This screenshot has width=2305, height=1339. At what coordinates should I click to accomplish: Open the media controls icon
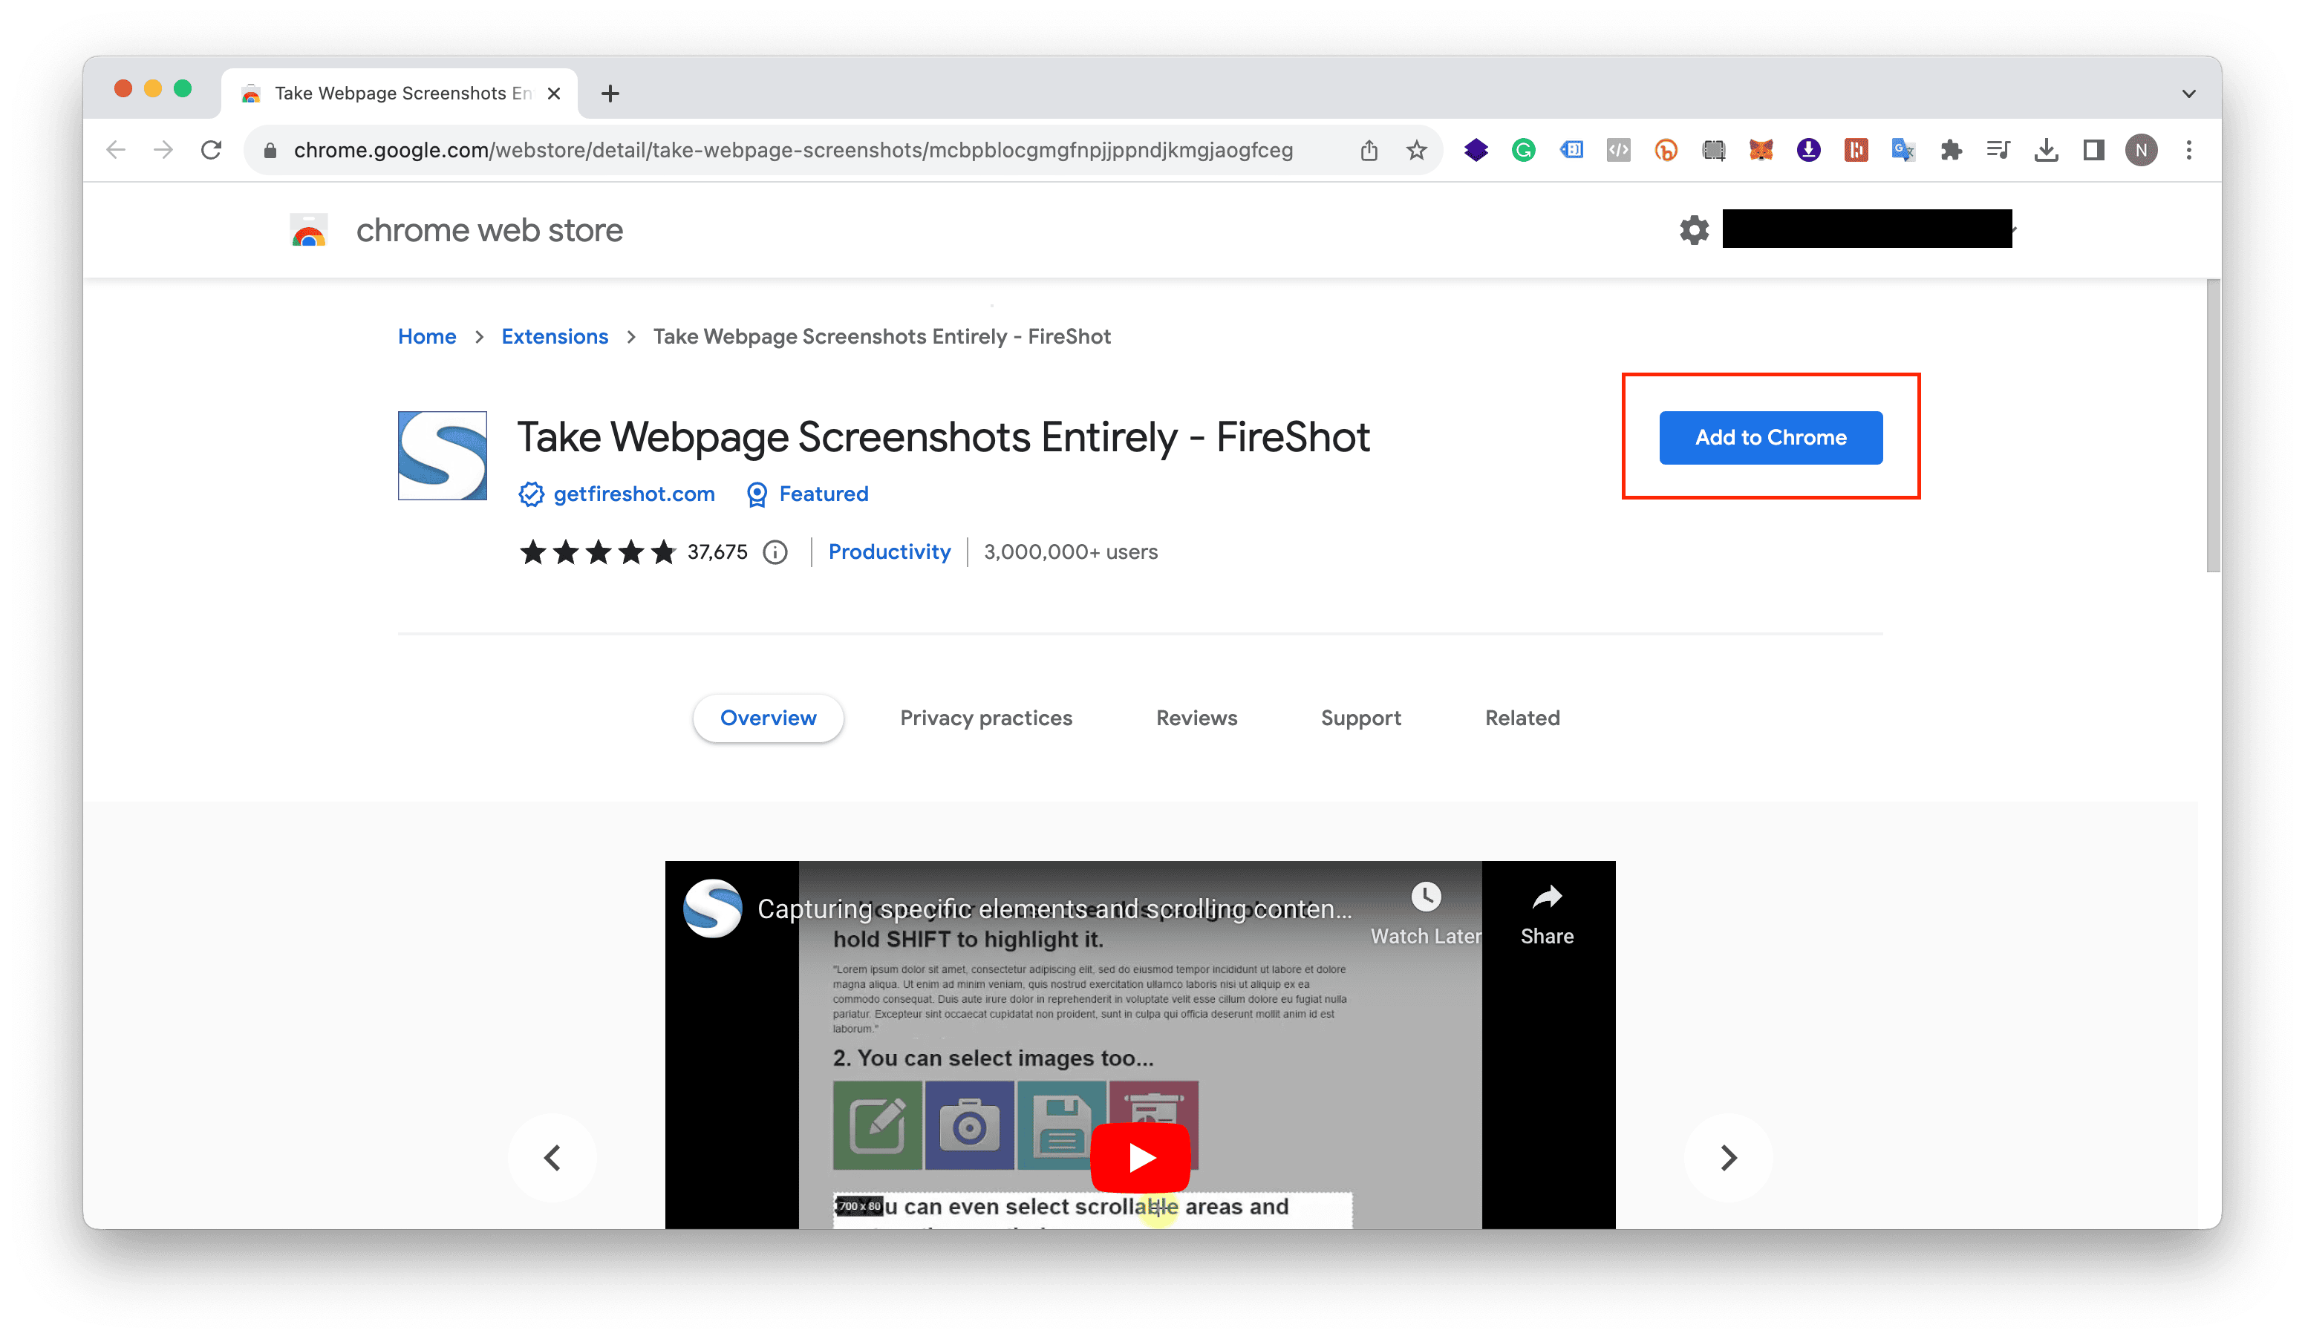click(x=1998, y=150)
